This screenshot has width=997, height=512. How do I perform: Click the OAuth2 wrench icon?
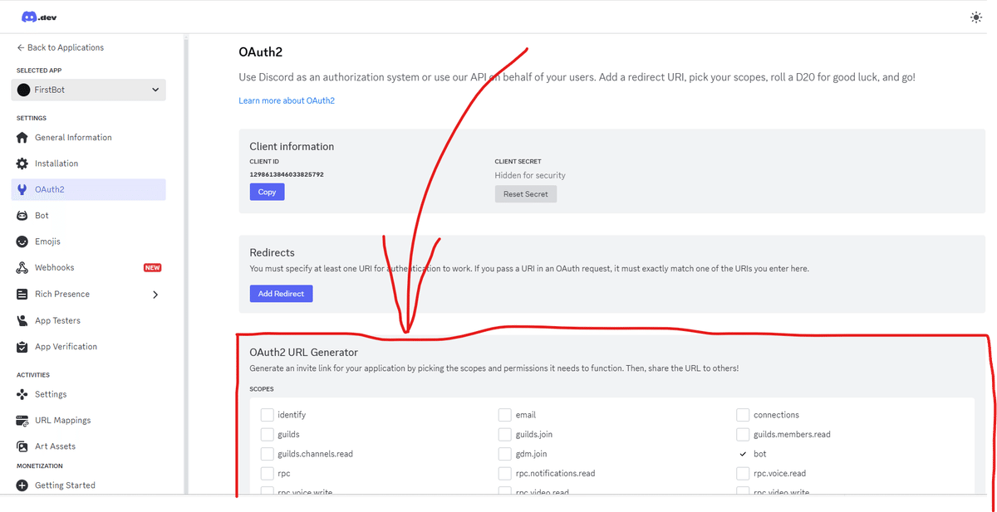(x=22, y=190)
